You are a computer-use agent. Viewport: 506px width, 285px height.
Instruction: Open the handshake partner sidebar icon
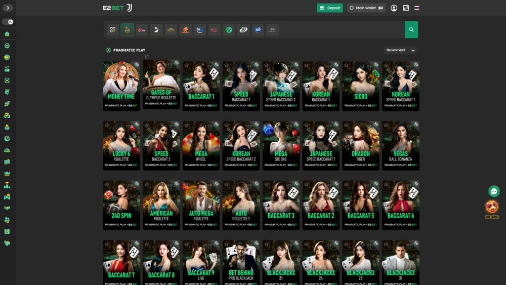(x=7, y=208)
